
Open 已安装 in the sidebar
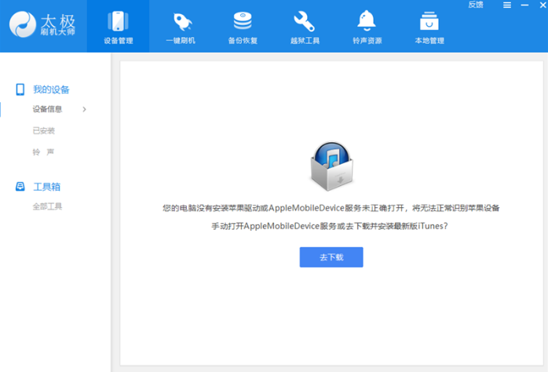pyautogui.click(x=44, y=130)
